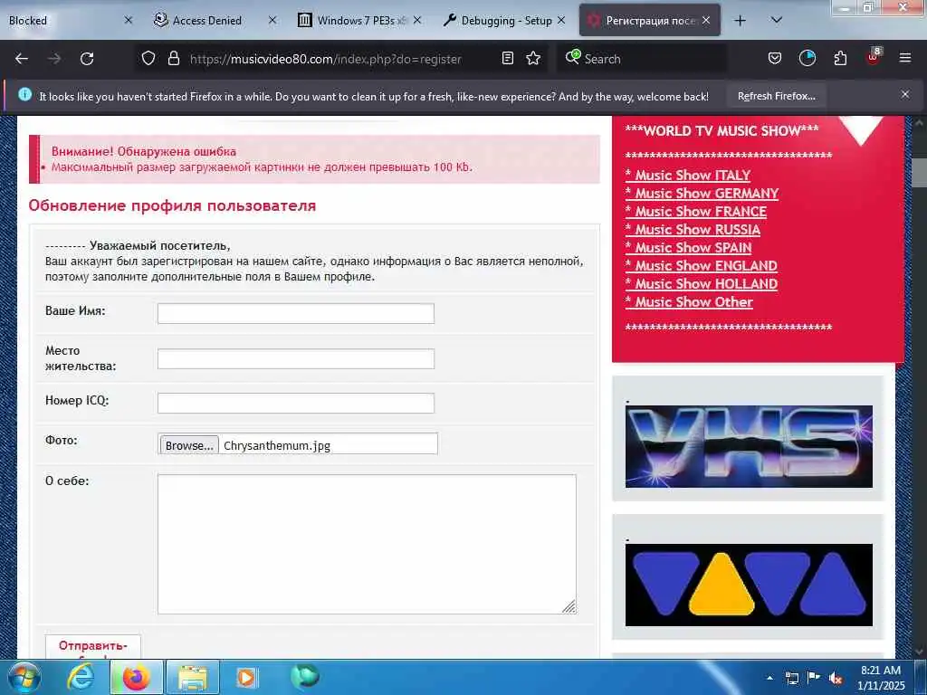Screen dimensions: 927x695
Task: Switch to Debugging - Setup tab
Action: coord(504,21)
